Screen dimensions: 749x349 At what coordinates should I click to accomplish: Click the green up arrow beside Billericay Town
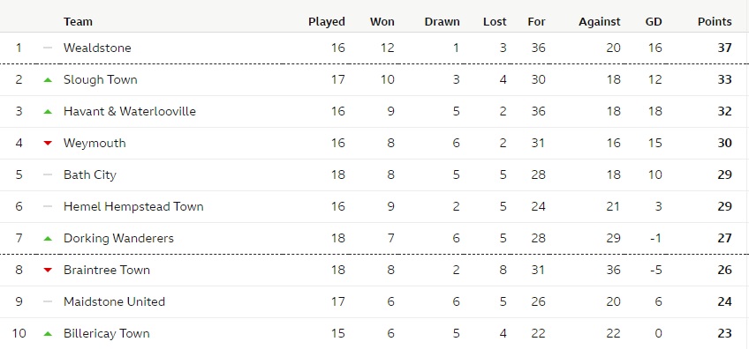pos(48,334)
